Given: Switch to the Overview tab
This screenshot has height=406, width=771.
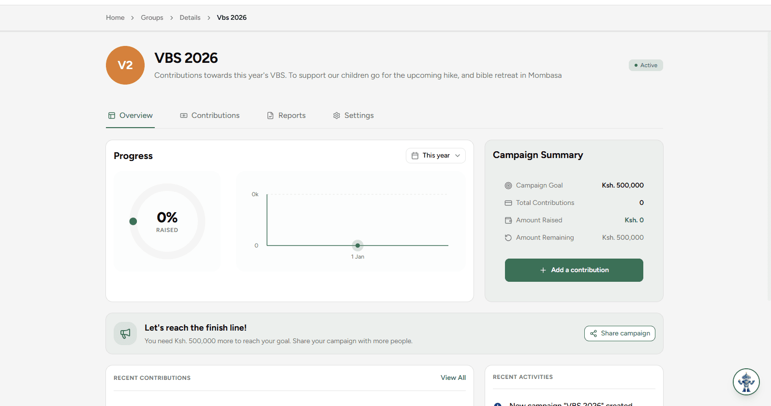Looking at the screenshot, I should [x=131, y=116].
